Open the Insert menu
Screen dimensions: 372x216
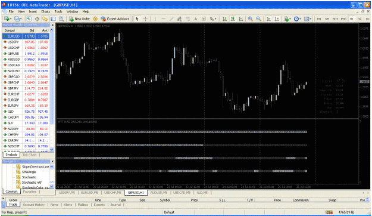tap(33, 11)
